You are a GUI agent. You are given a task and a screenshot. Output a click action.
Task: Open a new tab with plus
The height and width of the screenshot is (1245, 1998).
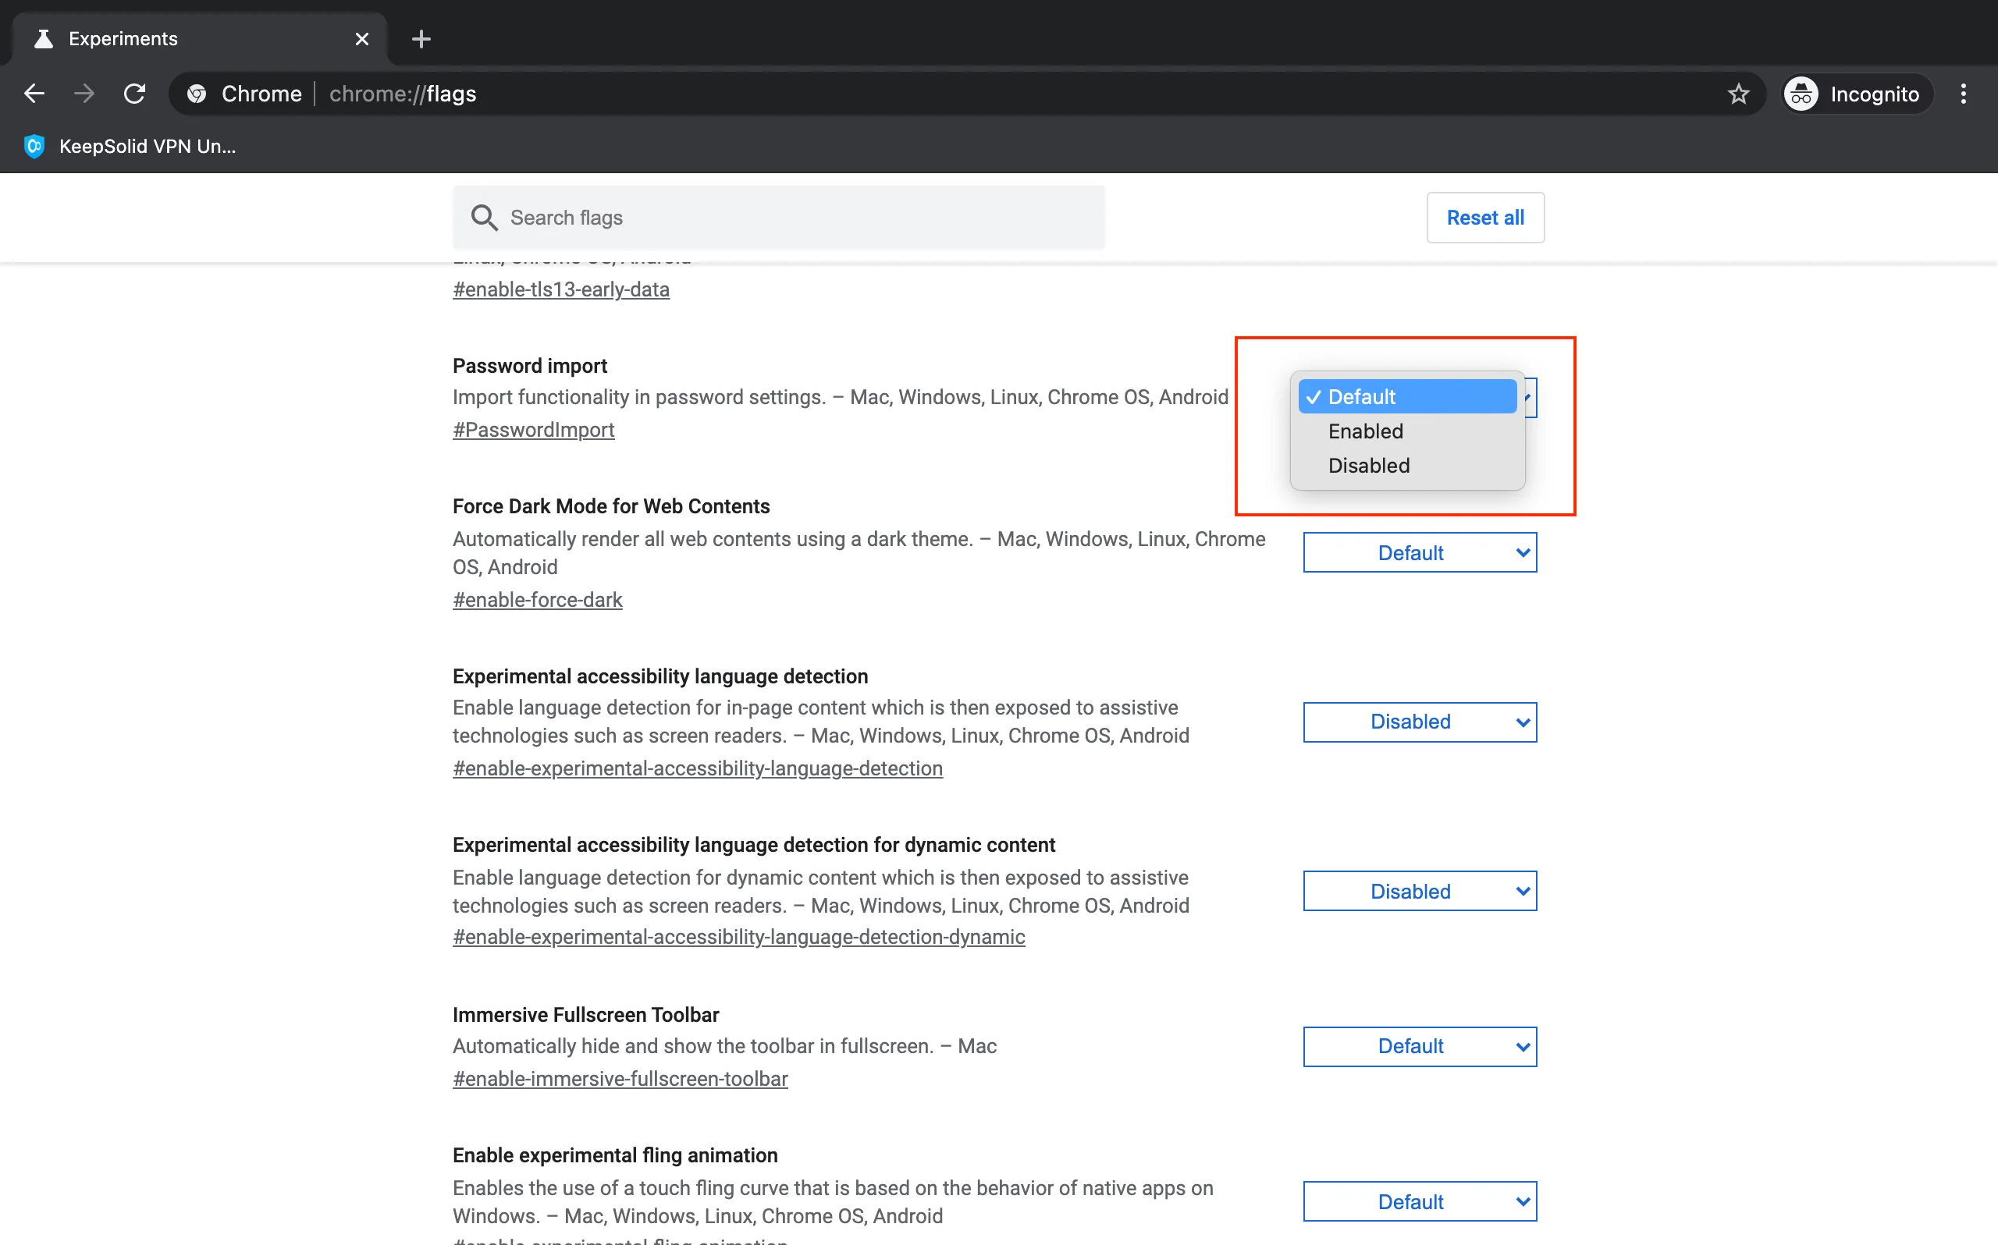click(421, 39)
